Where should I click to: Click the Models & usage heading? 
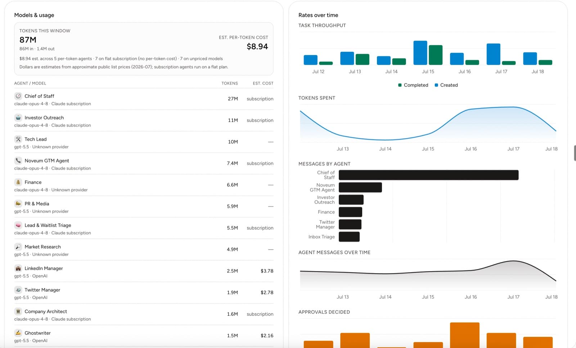click(34, 15)
